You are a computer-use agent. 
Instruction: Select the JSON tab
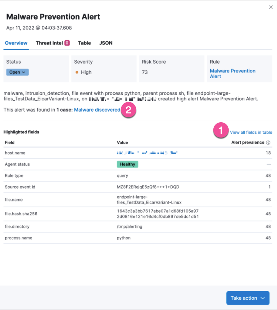tap(106, 43)
